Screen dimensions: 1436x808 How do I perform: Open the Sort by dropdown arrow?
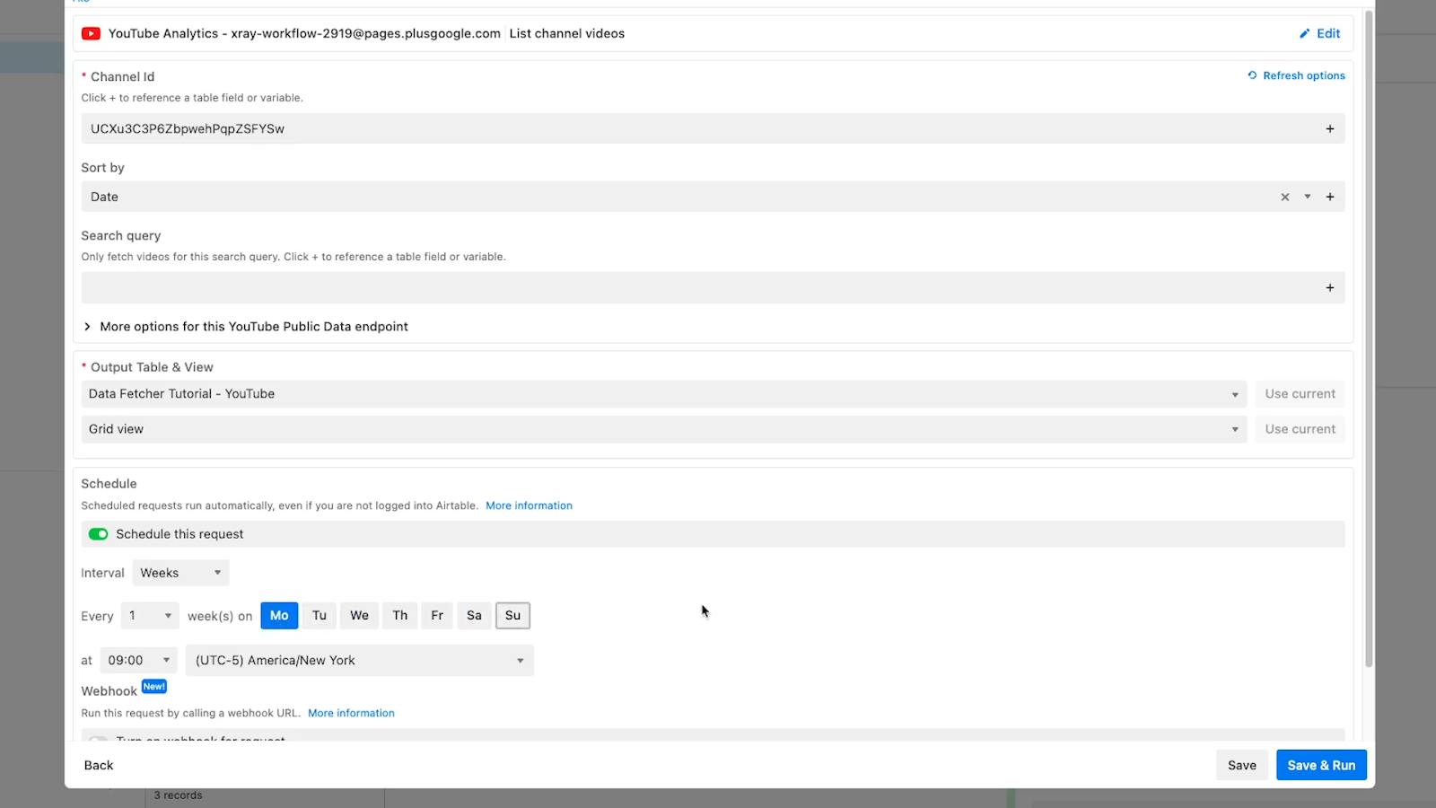click(1308, 198)
